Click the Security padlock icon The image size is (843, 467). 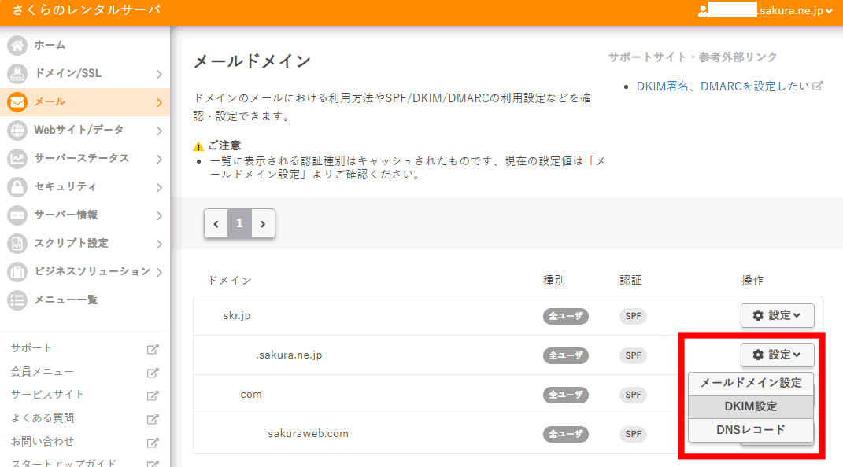click(17, 187)
